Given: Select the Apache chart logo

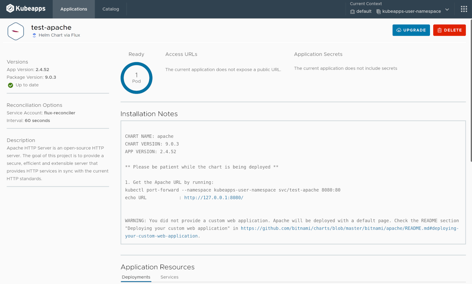Looking at the screenshot, I should click(x=16, y=31).
